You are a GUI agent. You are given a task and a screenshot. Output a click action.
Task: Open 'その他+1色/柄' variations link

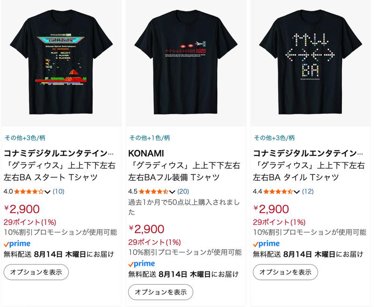[x=150, y=138]
